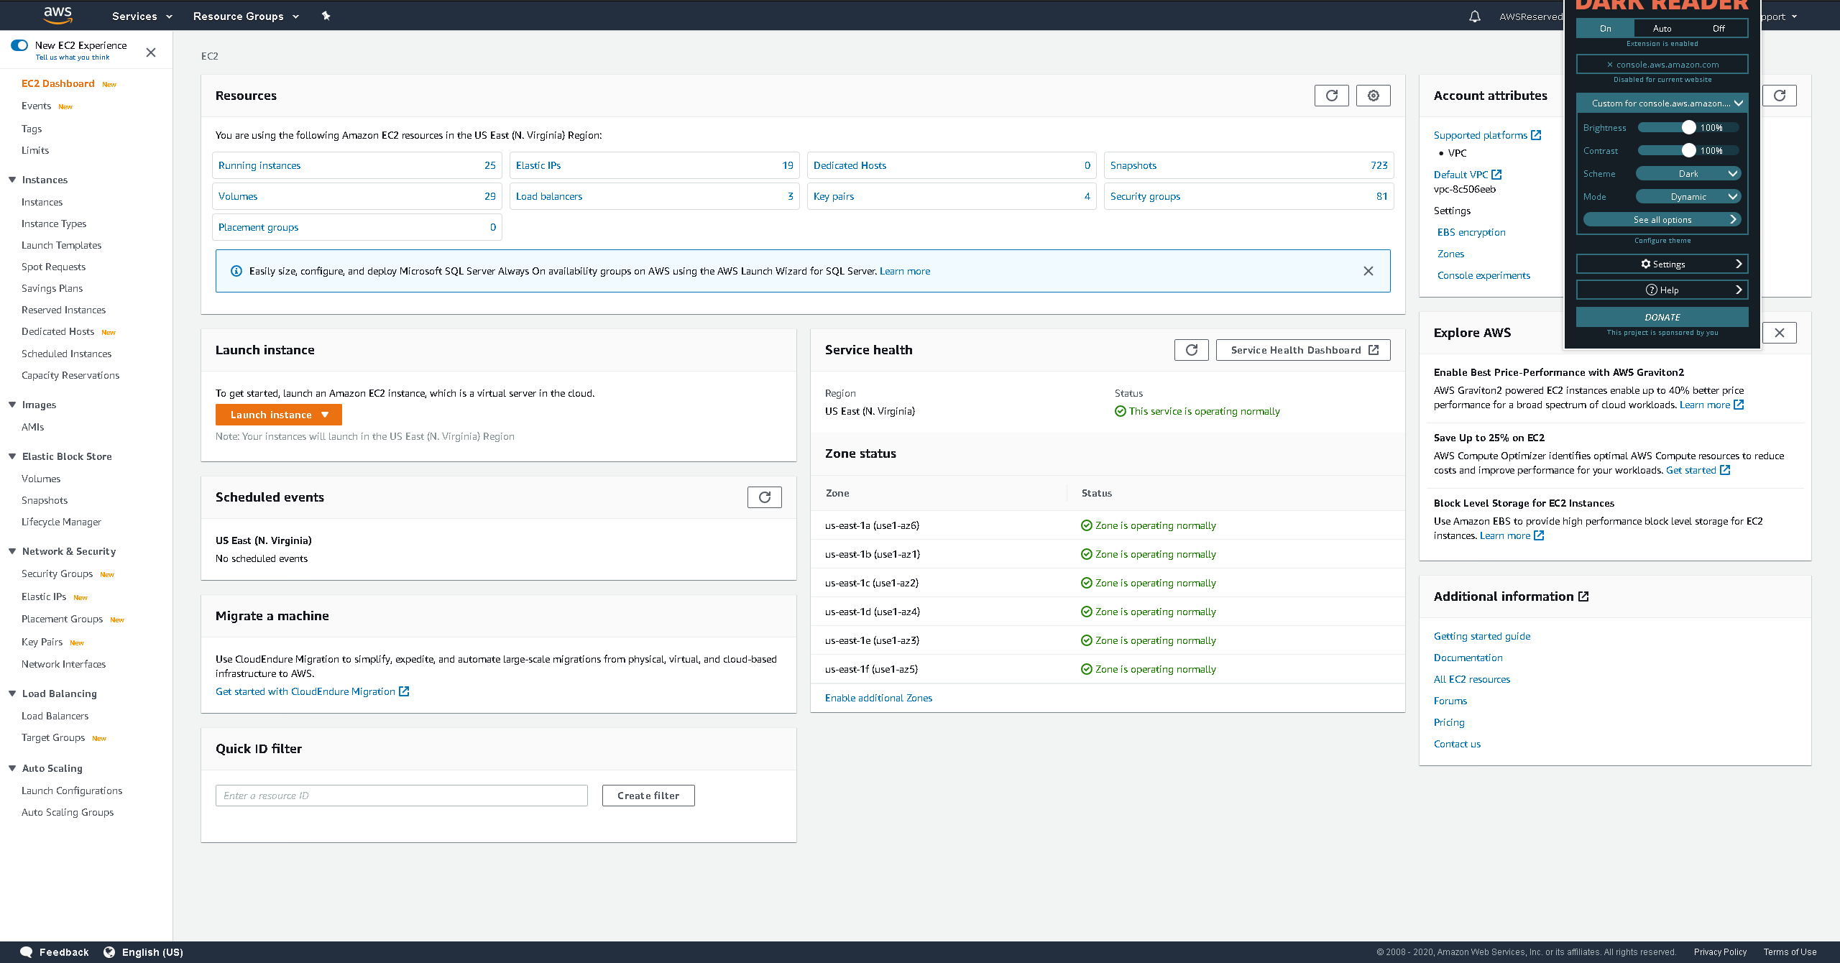The height and width of the screenshot is (963, 1840).
Task: Open the Scheme dropdown in Dark Reader
Action: coord(1688,174)
